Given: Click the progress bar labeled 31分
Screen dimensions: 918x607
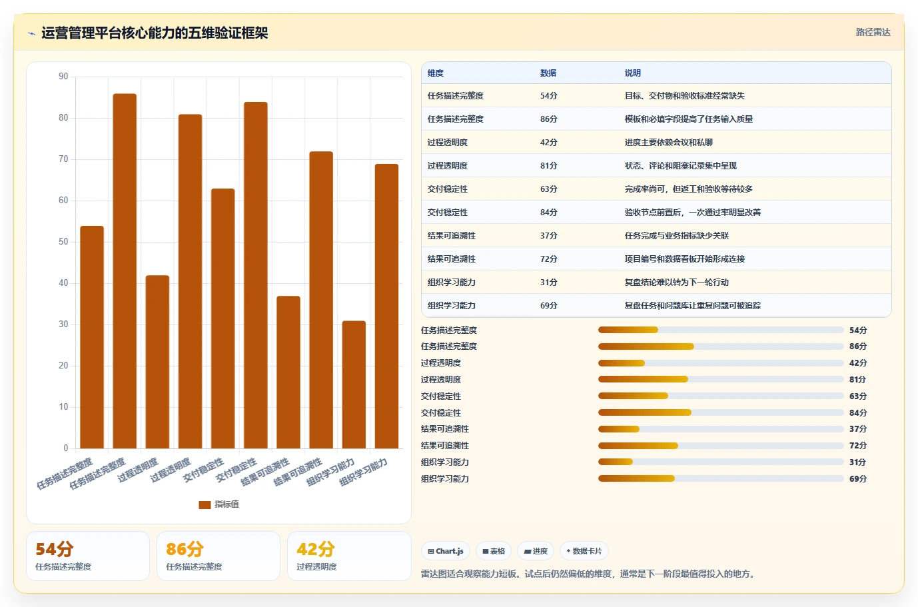Looking at the screenshot, I should point(721,462).
